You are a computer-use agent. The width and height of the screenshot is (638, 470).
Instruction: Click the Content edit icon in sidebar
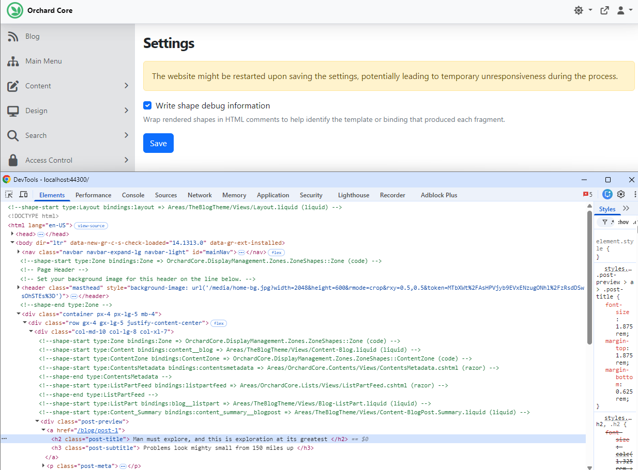coord(13,86)
